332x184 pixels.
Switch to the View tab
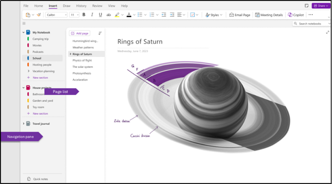pyautogui.click(x=112, y=6)
